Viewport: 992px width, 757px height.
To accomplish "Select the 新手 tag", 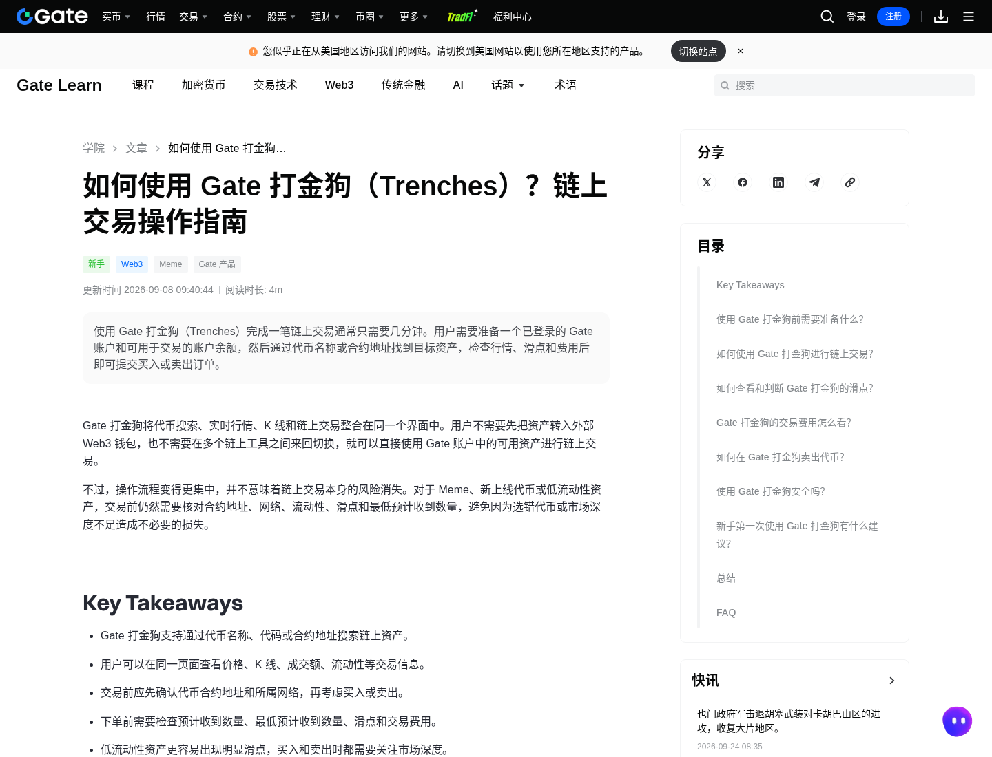I will (96, 264).
